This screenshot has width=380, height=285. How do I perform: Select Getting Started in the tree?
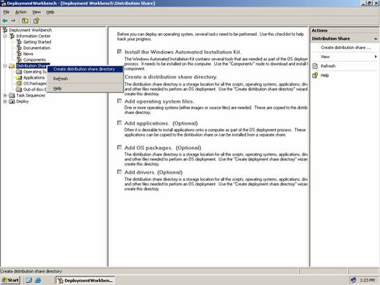(x=37, y=42)
